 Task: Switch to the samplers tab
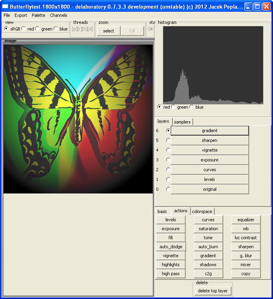tap(182, 122)
